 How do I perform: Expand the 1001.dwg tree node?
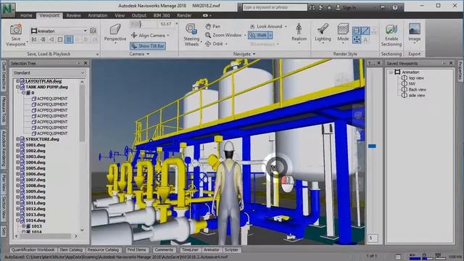tap(17, 145)
